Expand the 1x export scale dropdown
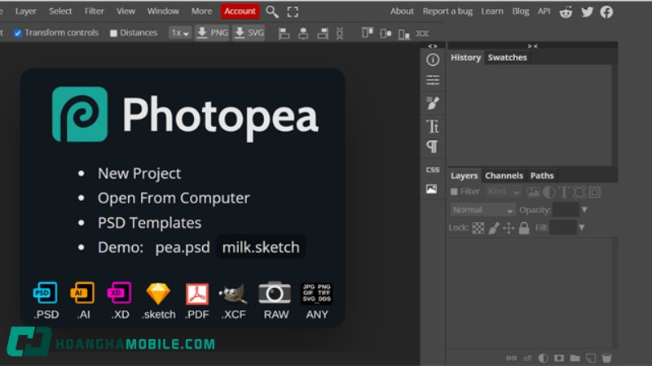Image resolution: width=652 pixels, height=366 pixels. [x=179, y=33]
